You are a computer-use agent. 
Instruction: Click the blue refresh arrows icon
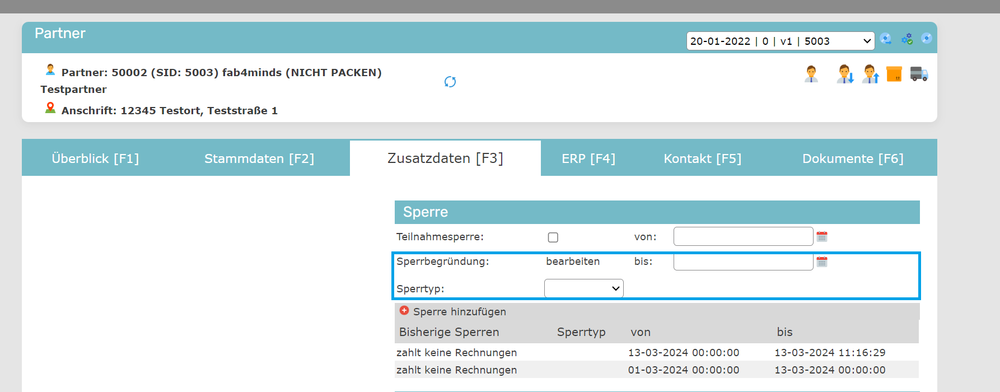[x=450, y=82]
